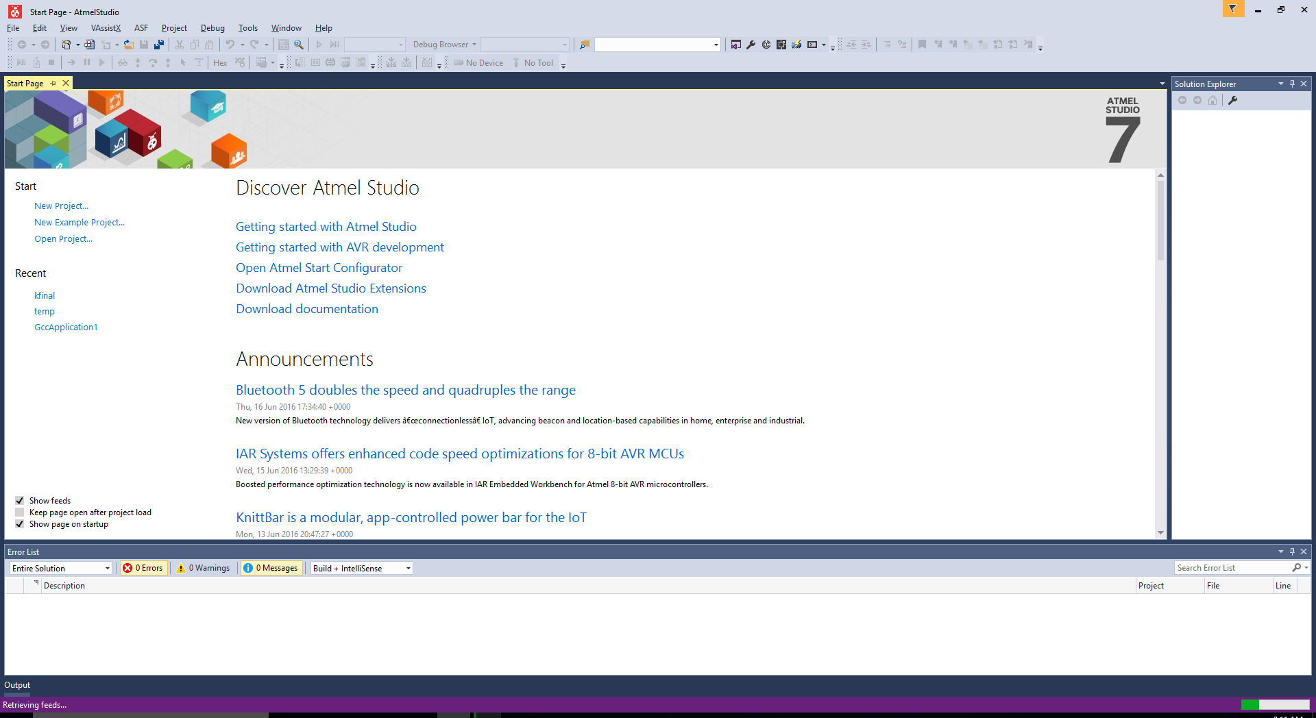Image resolution: width=1316 pixels, height=718 pixels.
Task: Open Bluetooth 5 announcement link
Action: click(406, 390)
